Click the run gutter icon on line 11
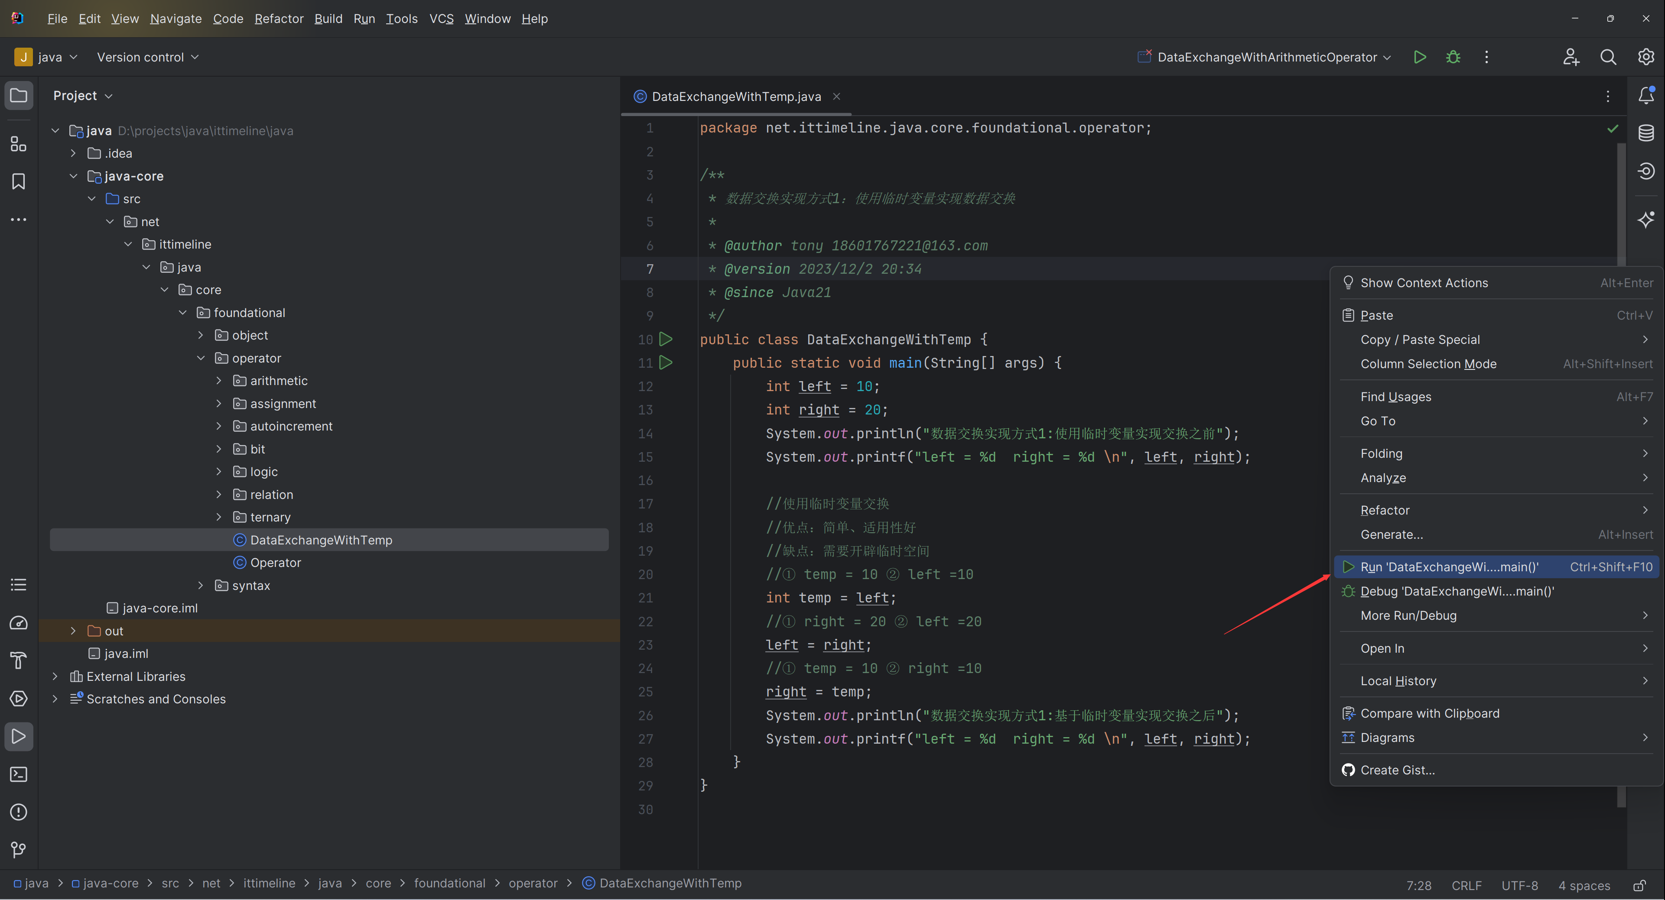1665x900 pixels. pos(666,363)
